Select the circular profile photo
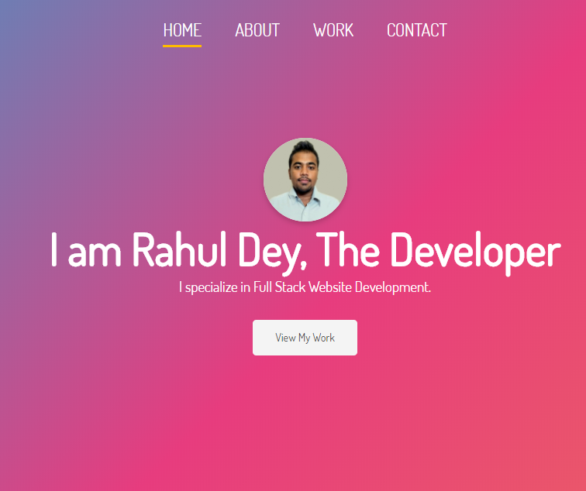 coord(305,180)
